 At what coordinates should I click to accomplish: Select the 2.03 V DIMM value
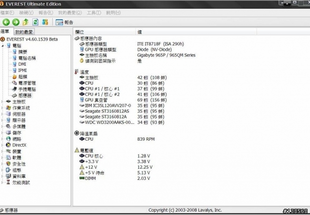[x=144, y=178]
